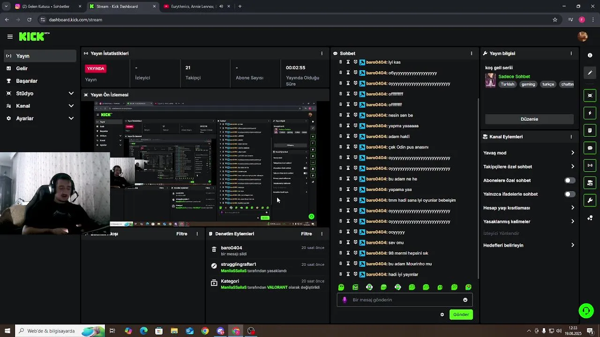This screenshot has width=600, height=337.
Task: Select Yayın in the sidebar
Action: [x=40, y=56]
